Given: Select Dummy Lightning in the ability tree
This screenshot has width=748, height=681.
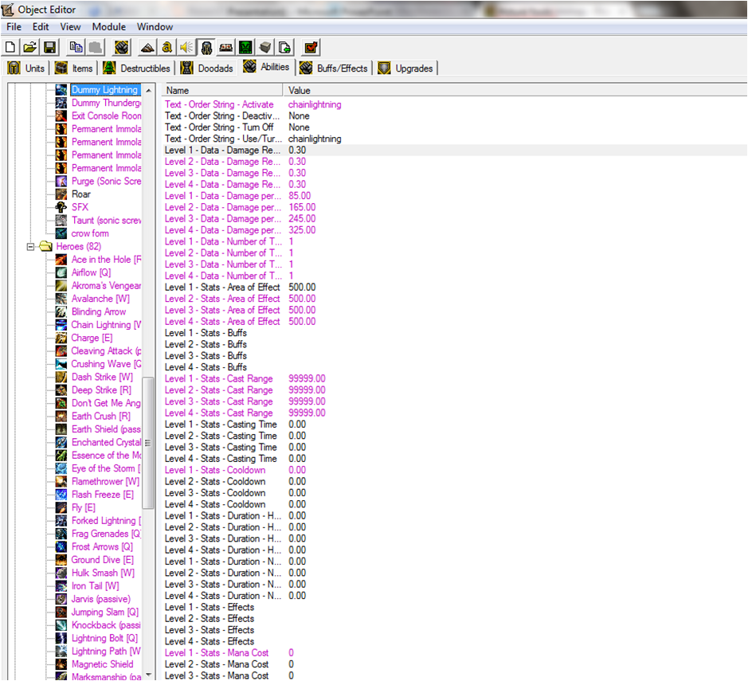Looking at the screenshot, I should 104,90.
